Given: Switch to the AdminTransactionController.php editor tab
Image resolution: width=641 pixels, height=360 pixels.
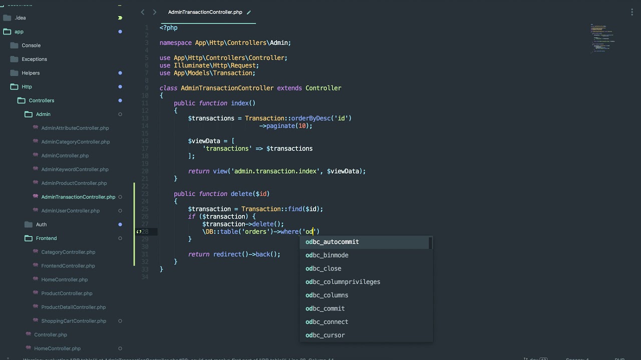Looking at the screenshot, I should 205,12.
